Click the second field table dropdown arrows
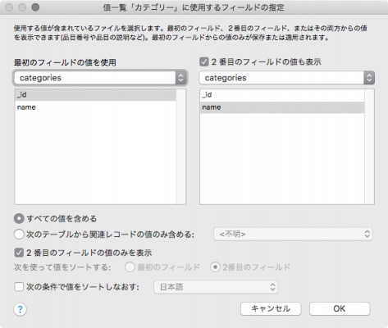The width and height of the screenshot is (388, 328). (x=369, y=78)
